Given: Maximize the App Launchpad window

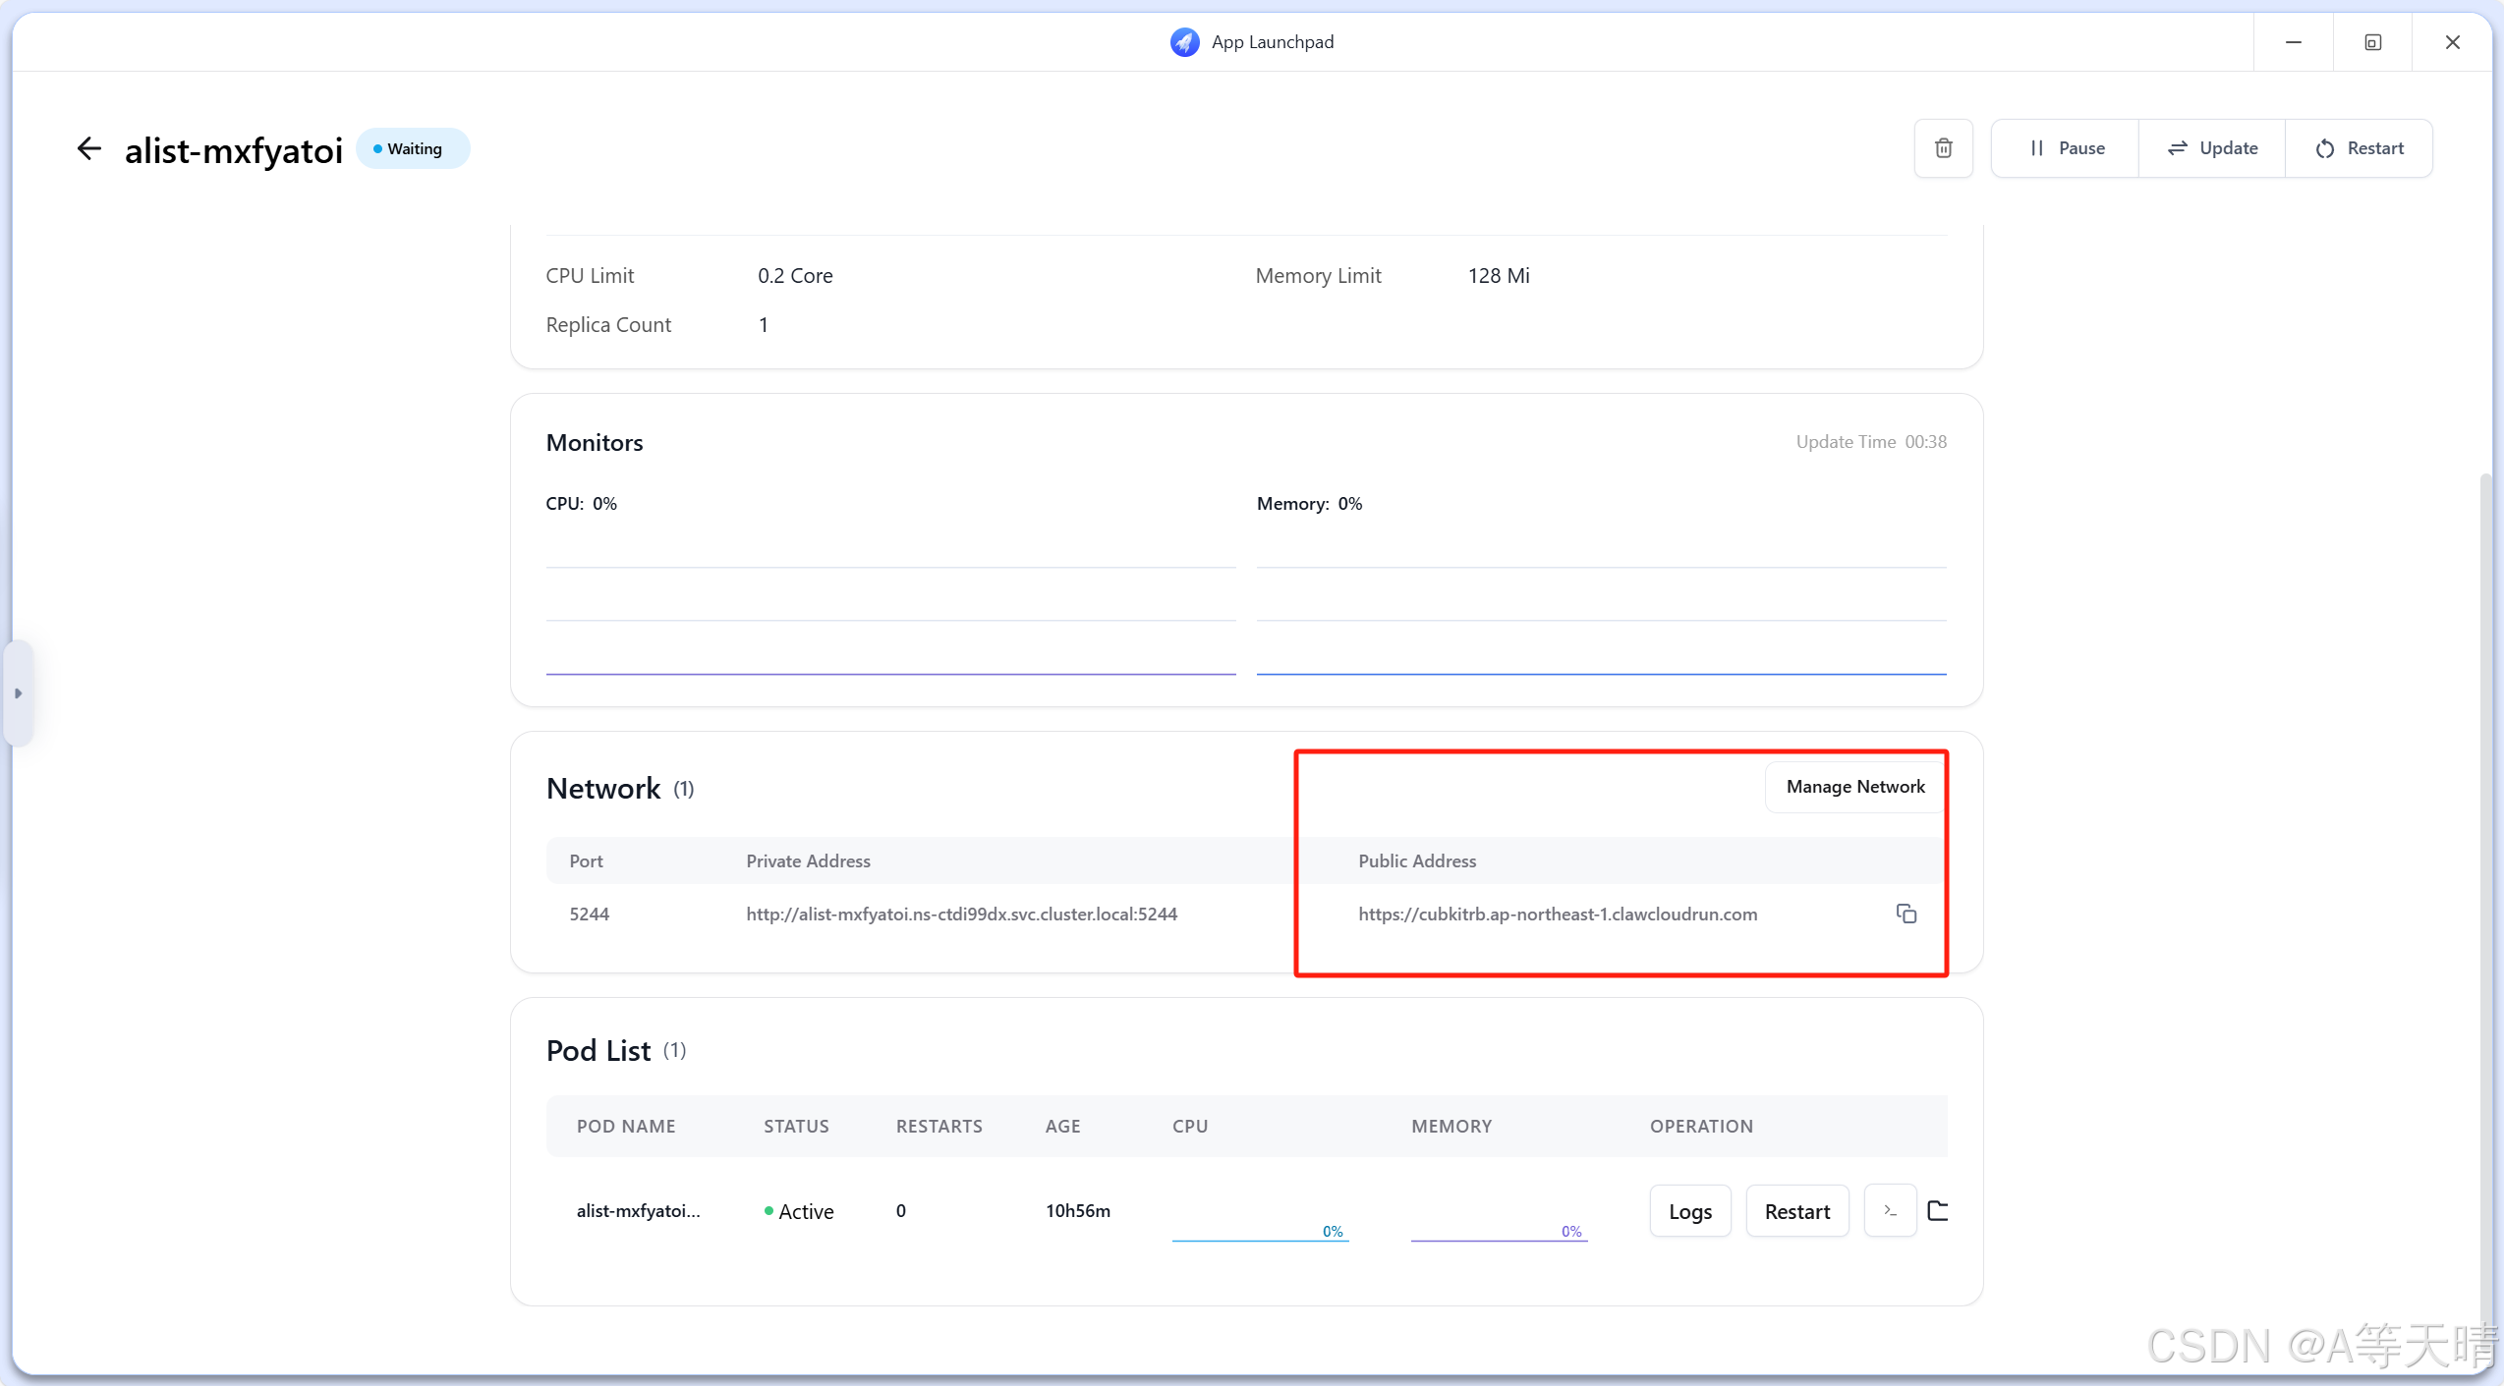Looking at the screenshot, I should pos(2372,42).
